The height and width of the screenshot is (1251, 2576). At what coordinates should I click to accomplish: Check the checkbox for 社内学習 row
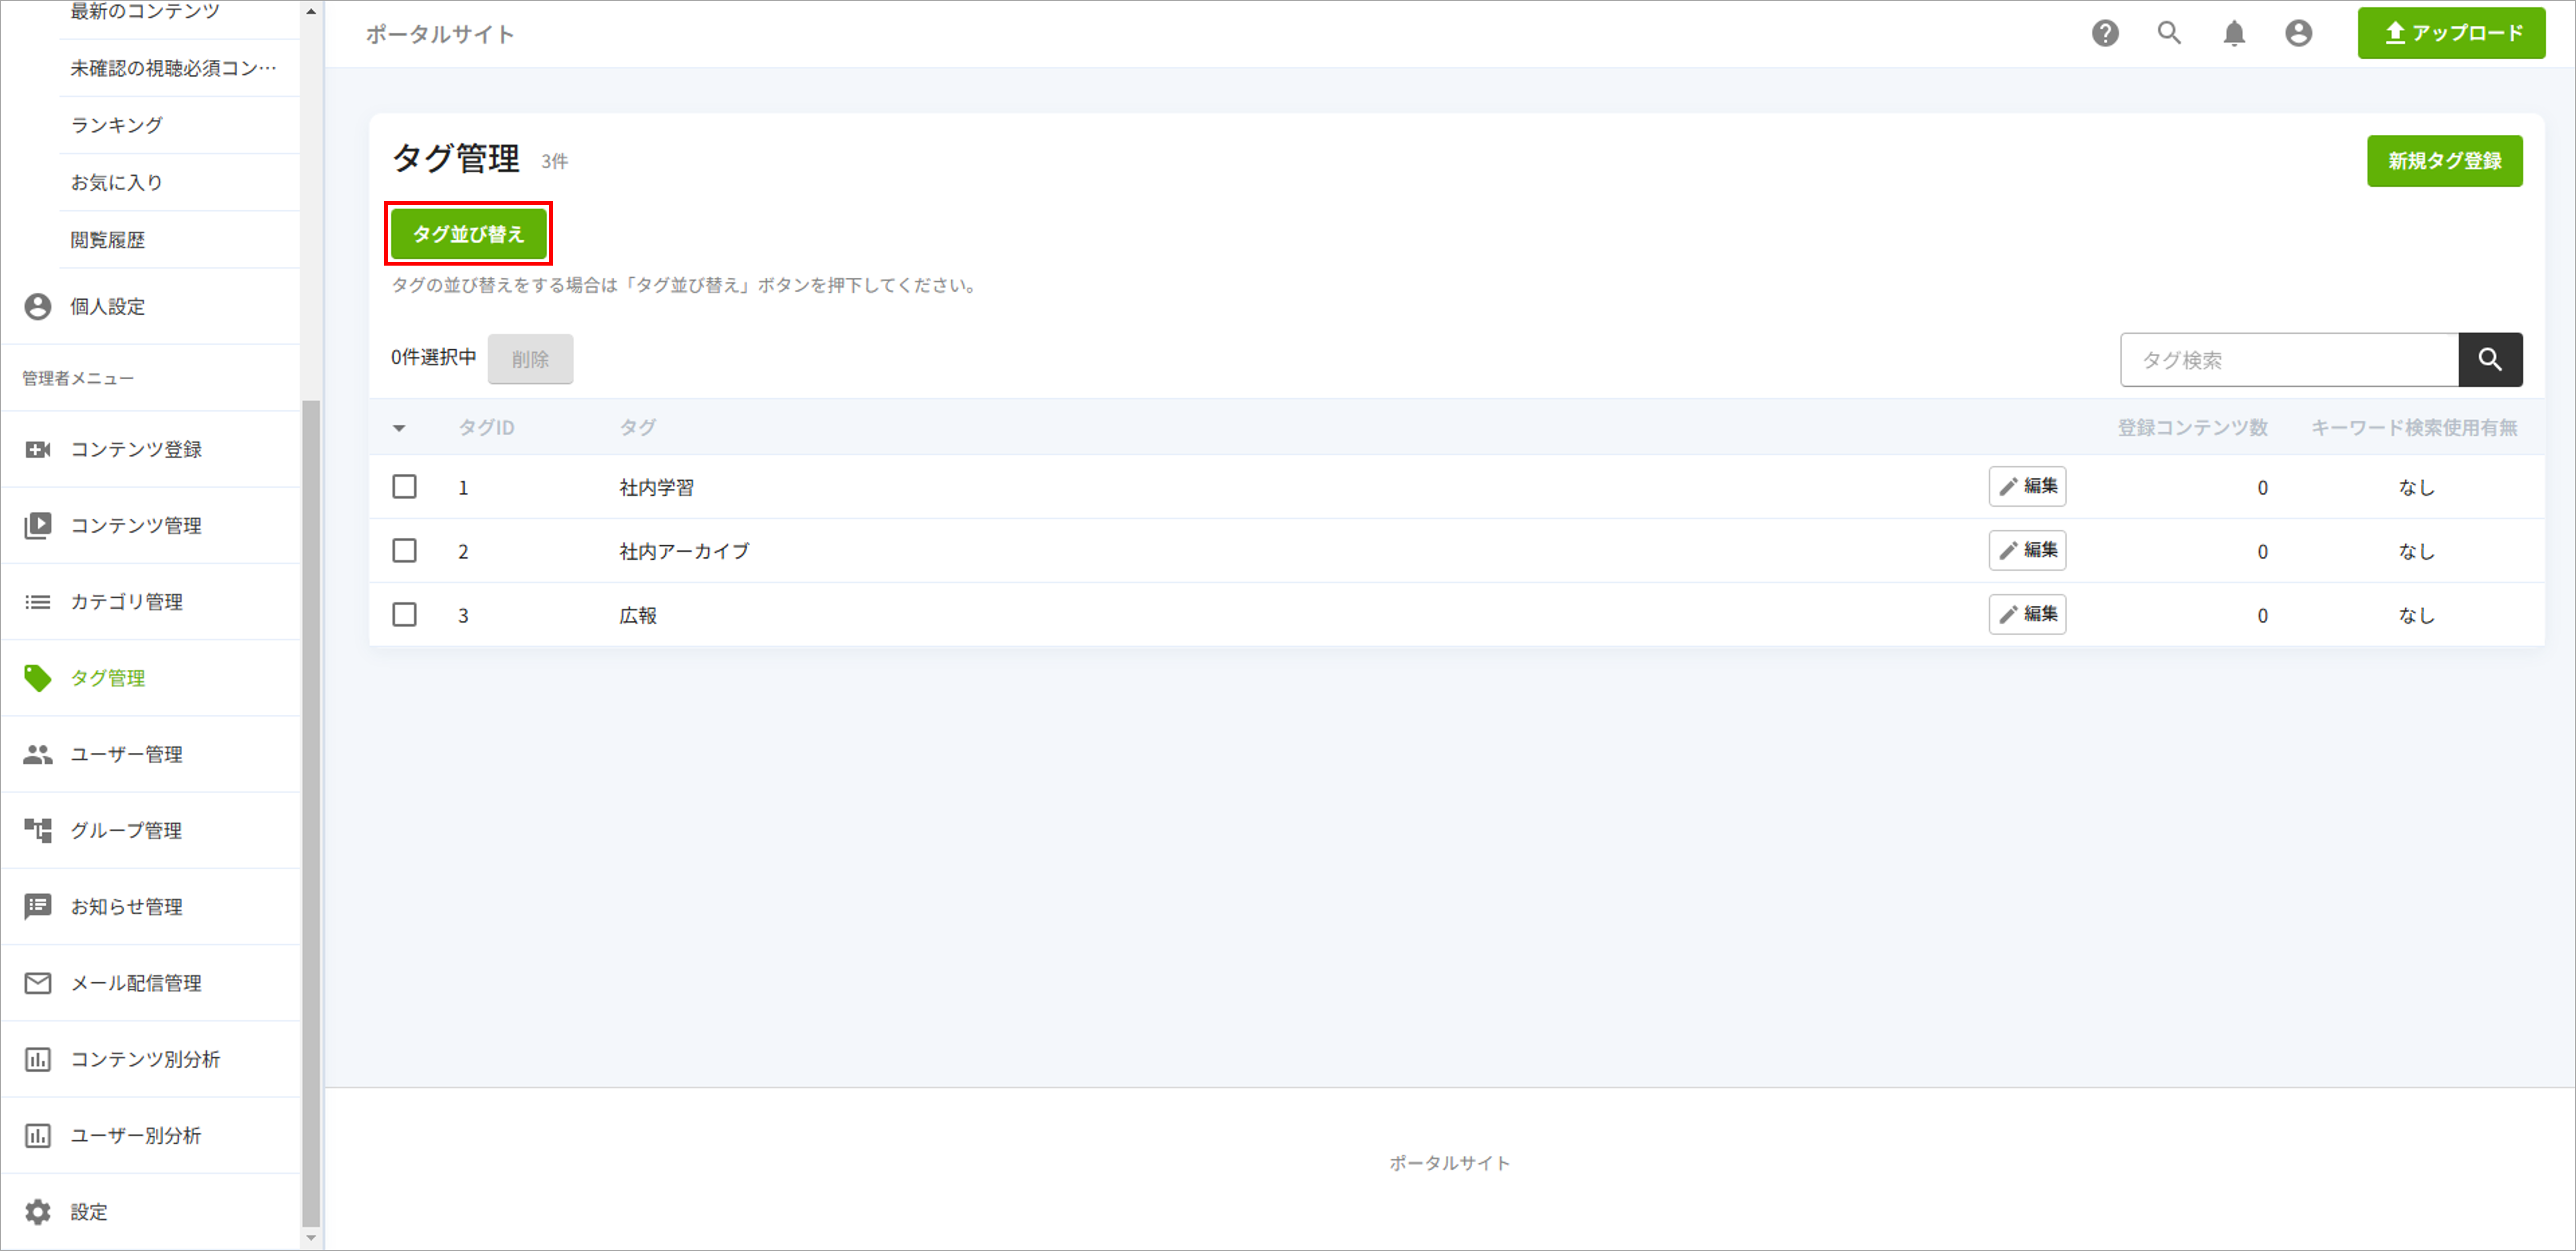(404, 487)
